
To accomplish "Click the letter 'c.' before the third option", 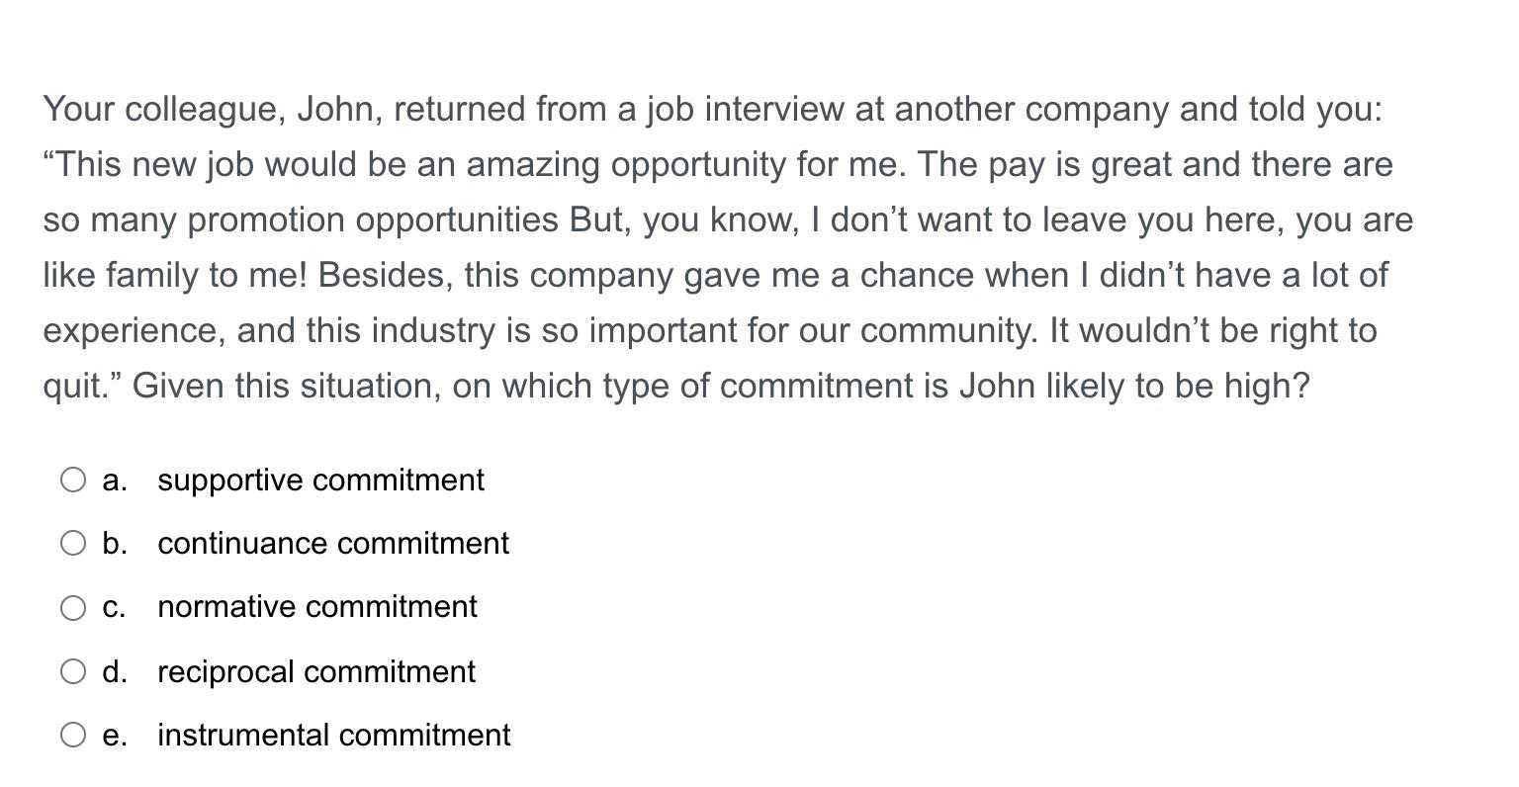I will tap(114, 607).
